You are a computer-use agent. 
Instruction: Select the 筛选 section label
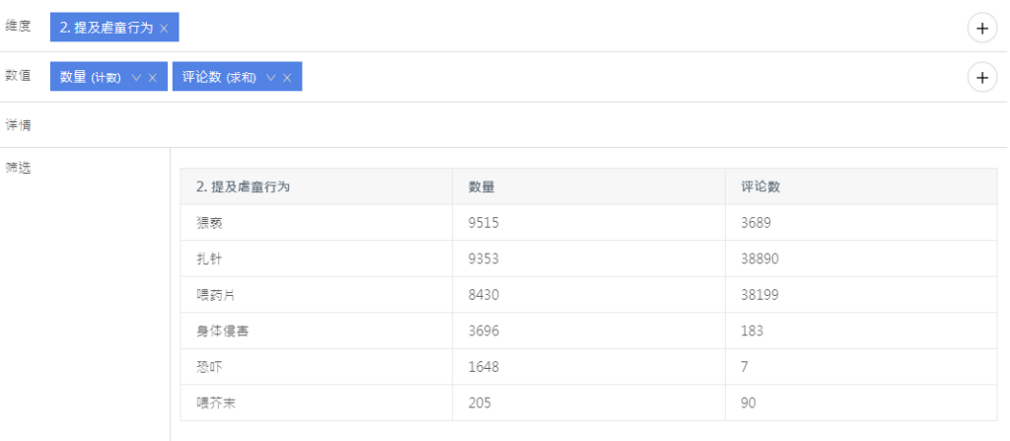coord(19,168)
